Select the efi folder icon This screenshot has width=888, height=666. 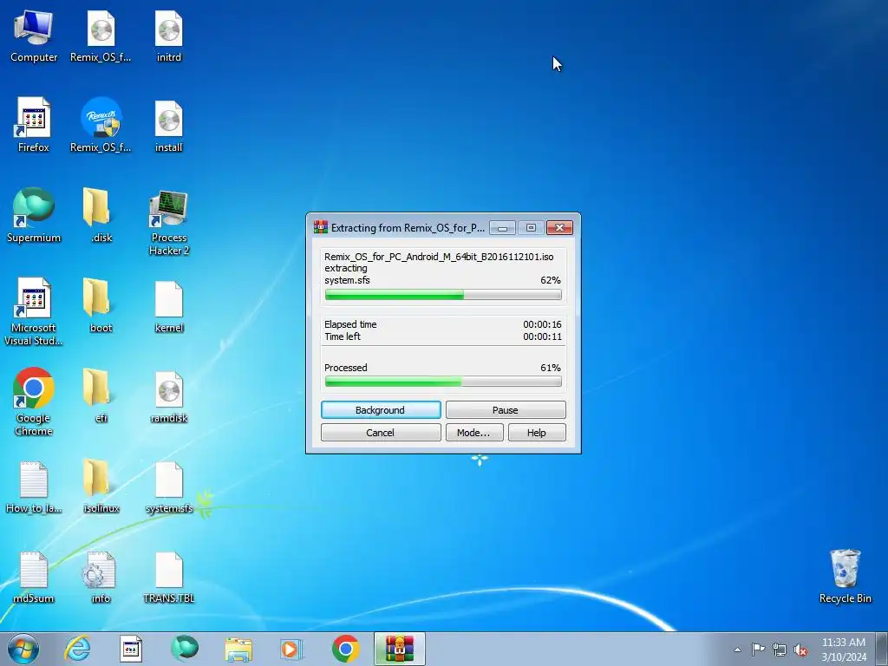(x=101, y=395)
